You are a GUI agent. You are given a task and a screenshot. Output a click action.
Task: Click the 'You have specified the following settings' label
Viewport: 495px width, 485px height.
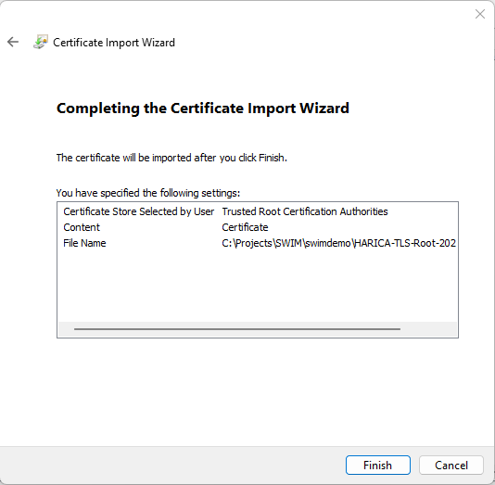coord(148,193)
